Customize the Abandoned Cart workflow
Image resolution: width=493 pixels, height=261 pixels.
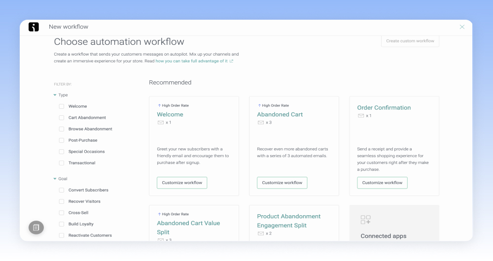coord(282,183)
